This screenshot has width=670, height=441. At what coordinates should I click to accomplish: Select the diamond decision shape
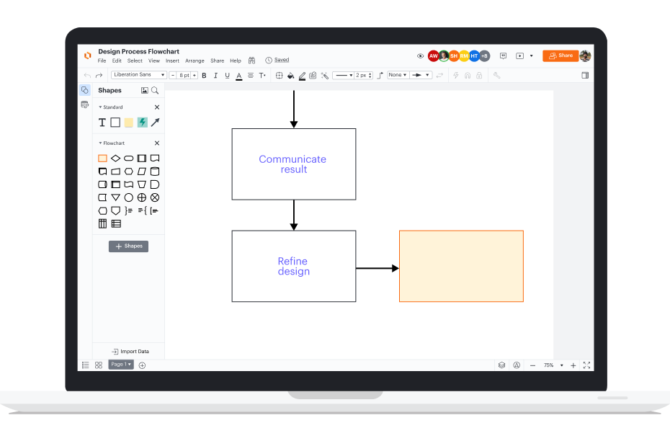click(x=115, y=158)
